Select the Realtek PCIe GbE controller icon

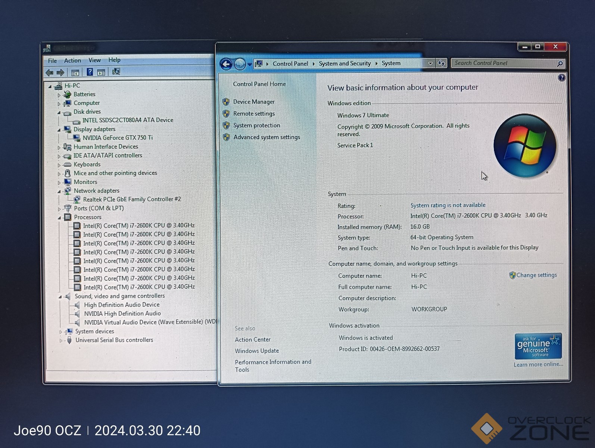(x=77, y=200)
